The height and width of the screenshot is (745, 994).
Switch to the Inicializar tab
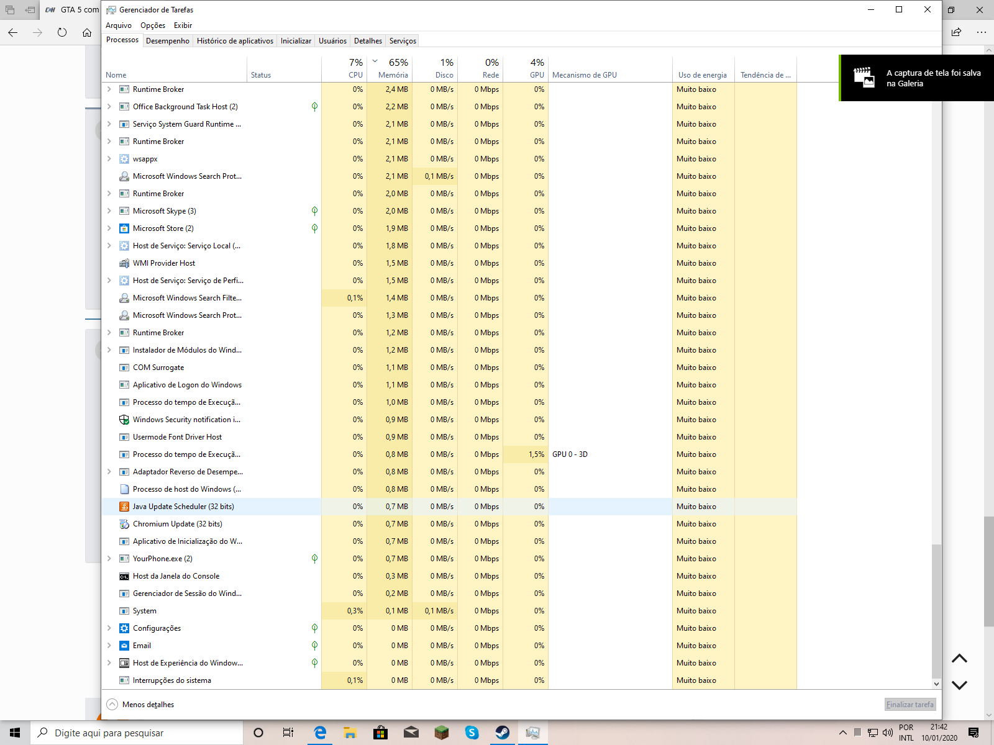pos(296,41)
